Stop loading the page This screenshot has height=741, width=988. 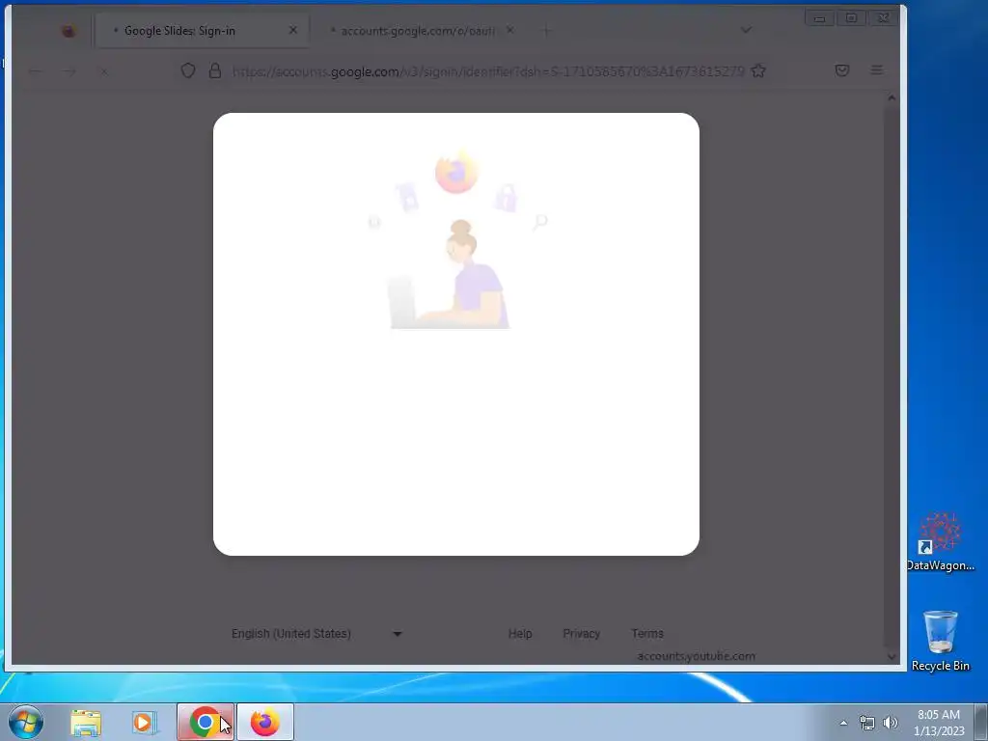click(x=104, y=71)
